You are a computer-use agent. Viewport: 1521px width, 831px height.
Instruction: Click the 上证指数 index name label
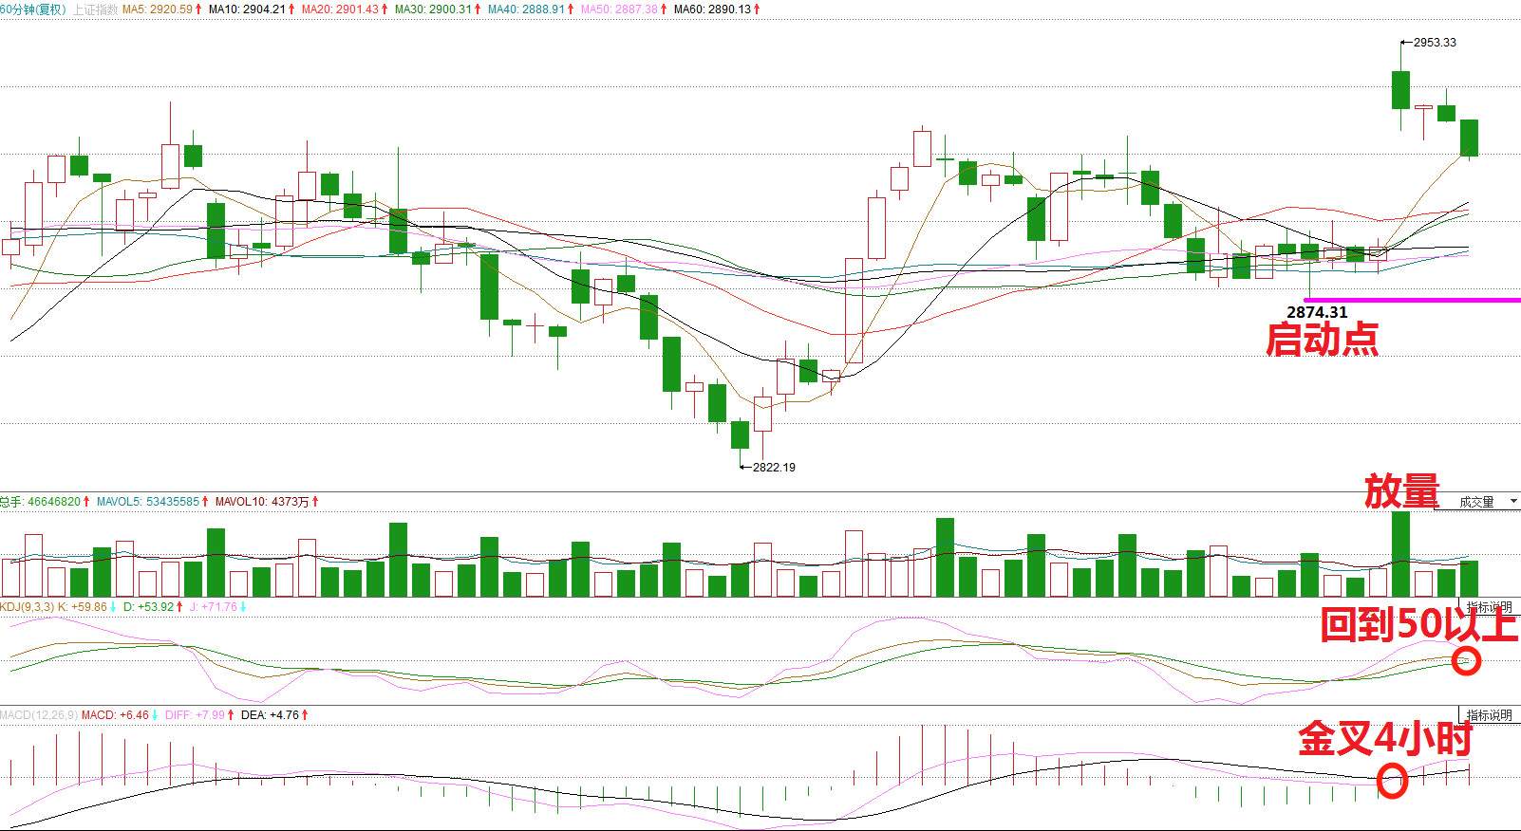point(96,9)
